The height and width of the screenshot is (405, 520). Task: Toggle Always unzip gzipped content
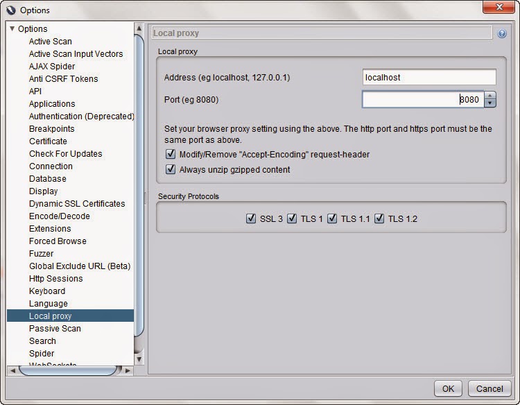(x=171, y=169)
